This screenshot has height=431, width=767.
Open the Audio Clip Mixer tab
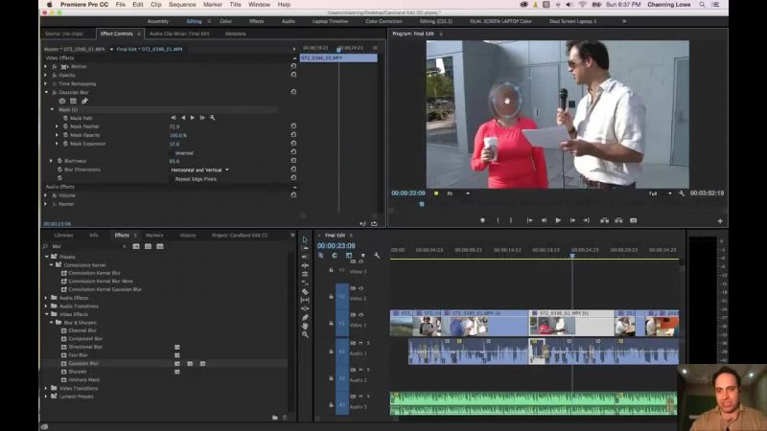(x=178, y=34)
